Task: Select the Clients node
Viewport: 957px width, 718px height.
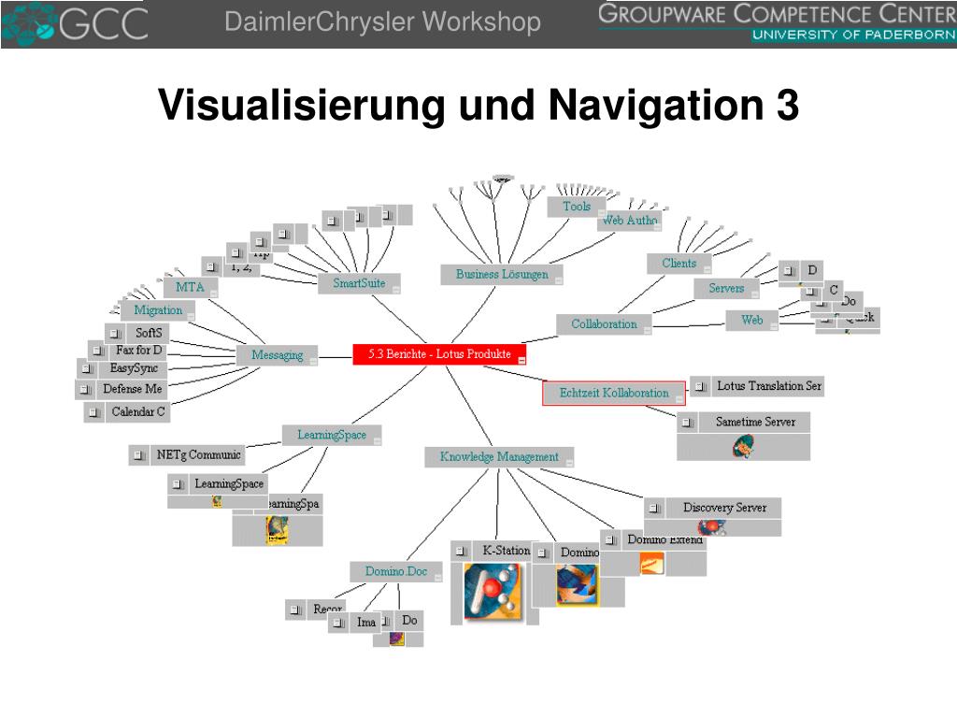Action: pos(678,263)
